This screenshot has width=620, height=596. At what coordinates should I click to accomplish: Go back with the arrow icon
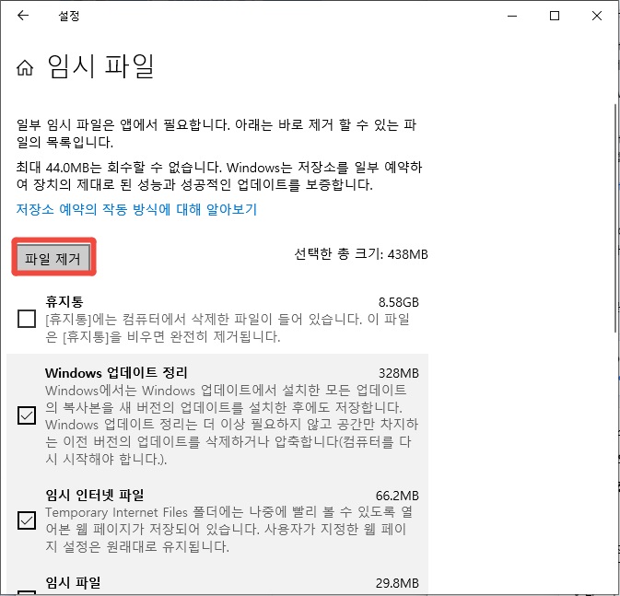tap(23, 16)
